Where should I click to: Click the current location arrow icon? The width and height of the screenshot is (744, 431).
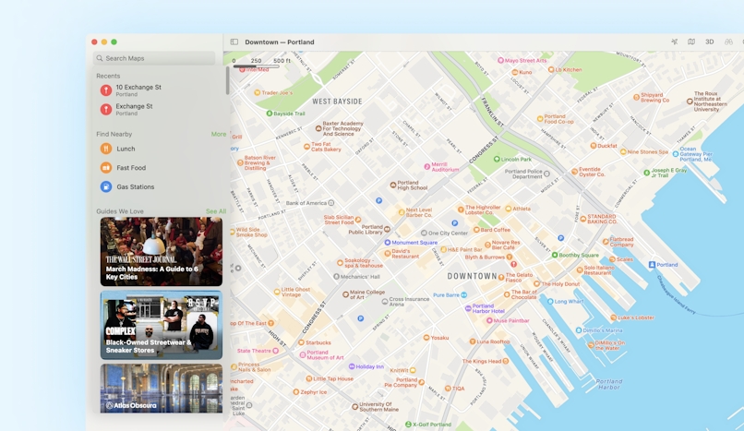pyautogui.click(x=674, y=42)
